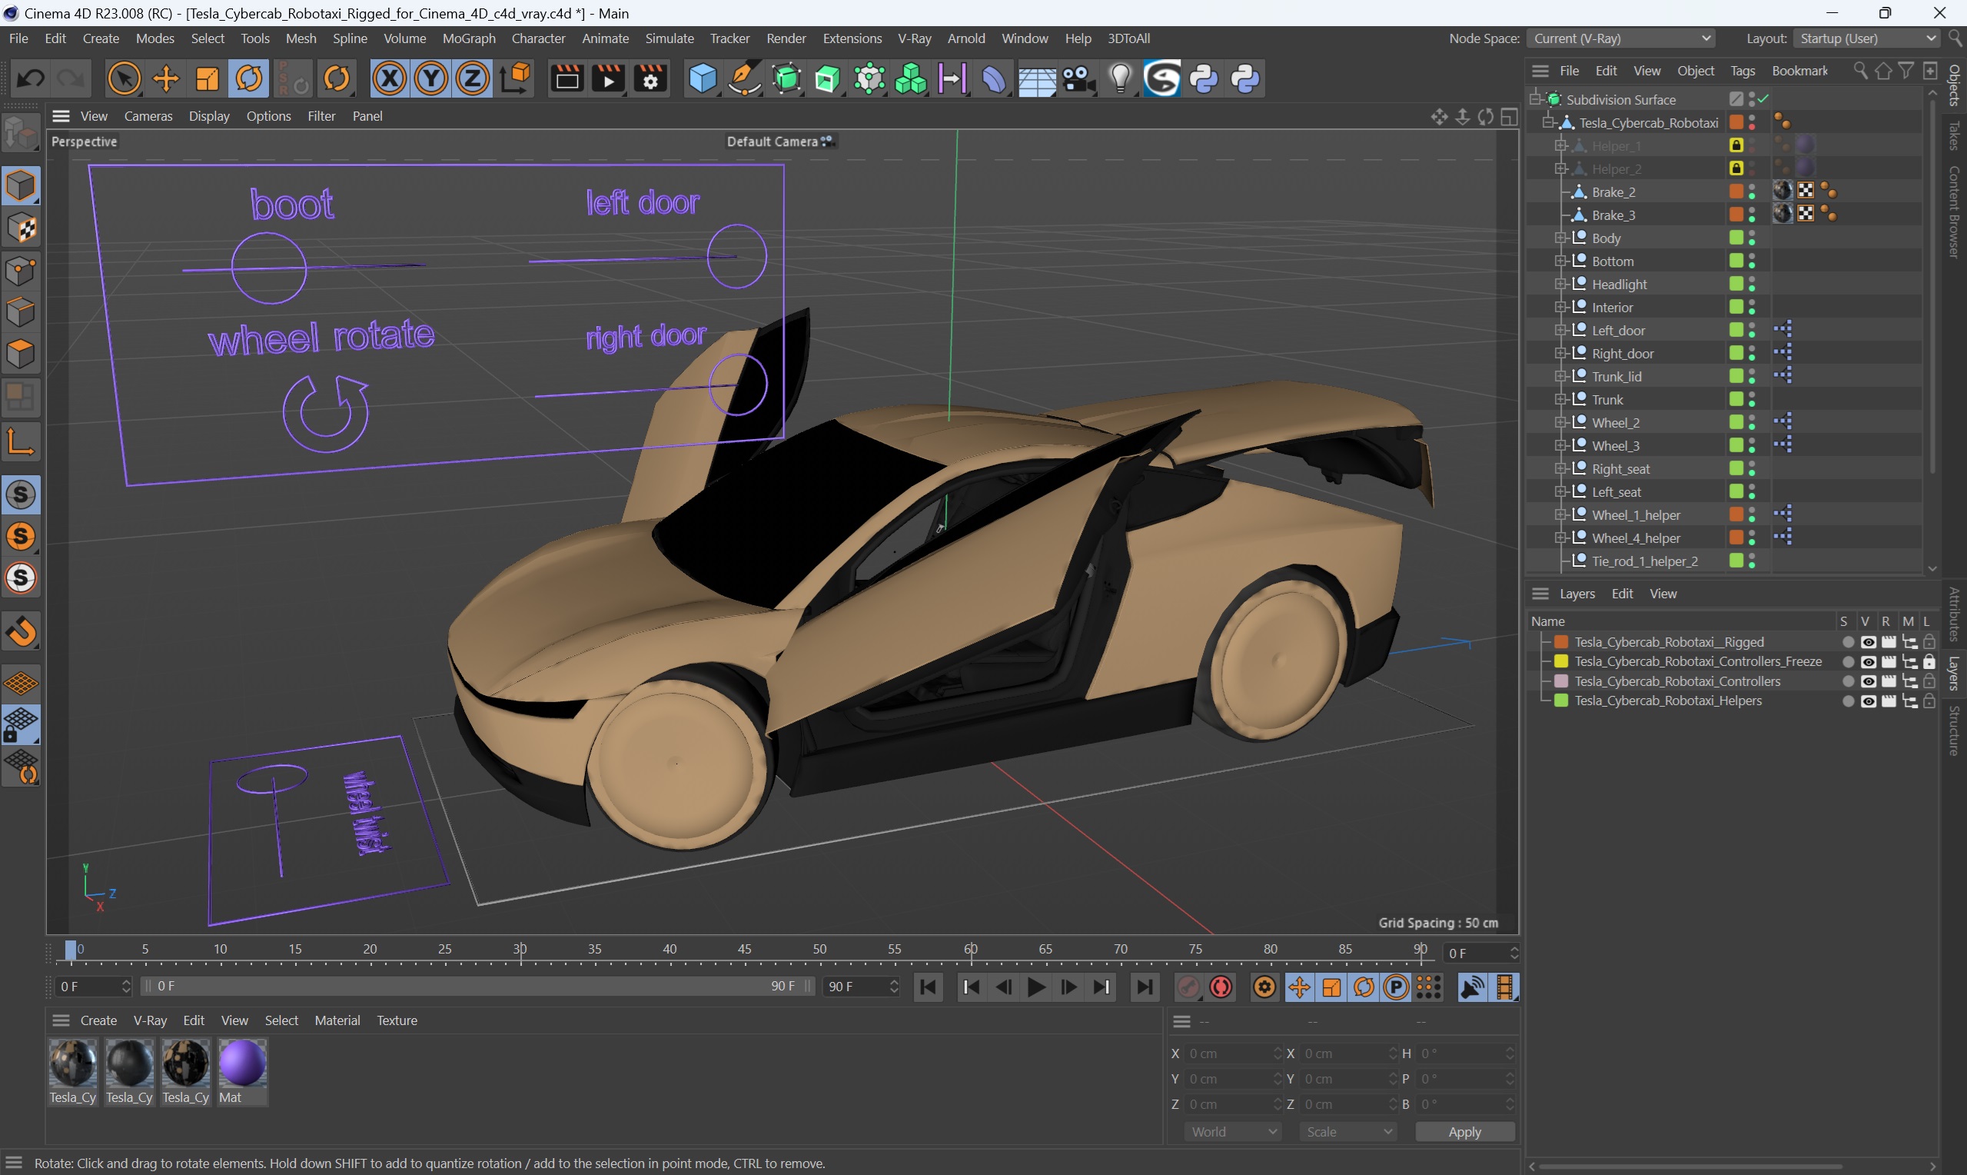Select the Spline Pen tool
This screenshot has width=1967, height=1175.
pyautogui.click(x=744, y=78)
